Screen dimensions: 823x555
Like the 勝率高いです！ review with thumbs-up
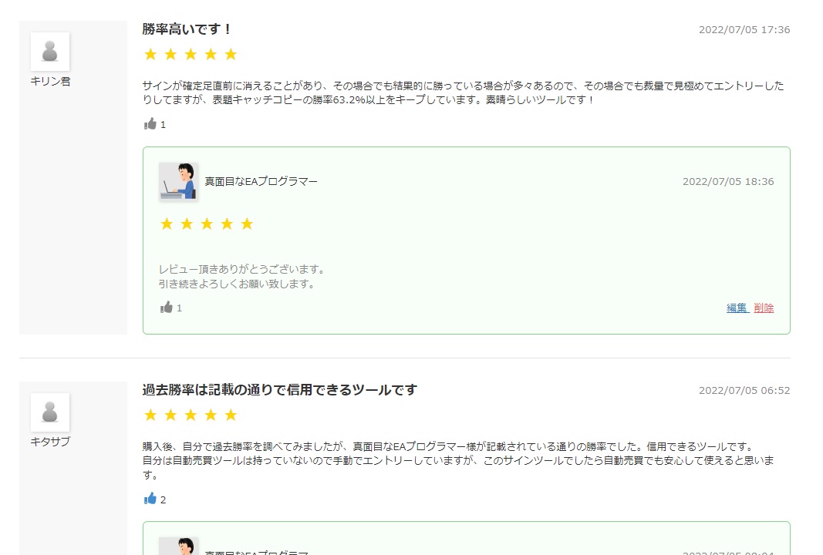point(150,124)
